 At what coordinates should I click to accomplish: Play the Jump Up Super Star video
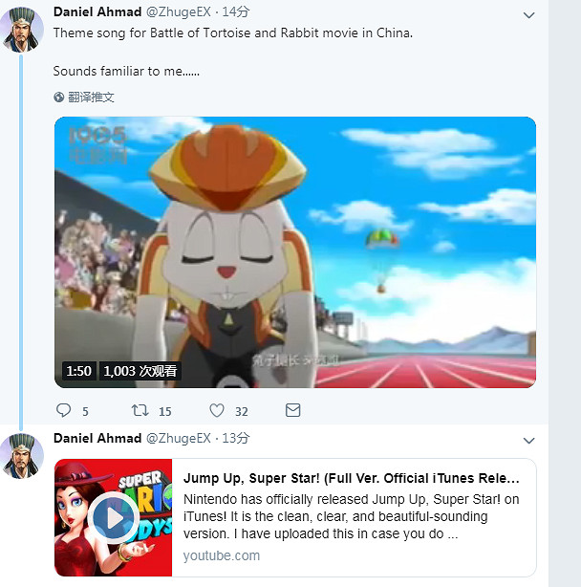(x=114, y=518)
